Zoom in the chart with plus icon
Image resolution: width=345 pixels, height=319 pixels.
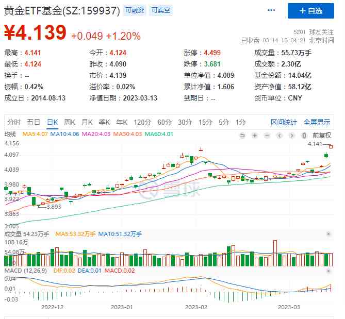(254, 135)
